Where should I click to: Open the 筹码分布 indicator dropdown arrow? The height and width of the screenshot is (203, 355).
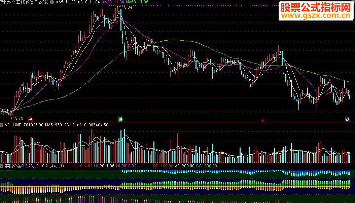(x=2, y=166)
